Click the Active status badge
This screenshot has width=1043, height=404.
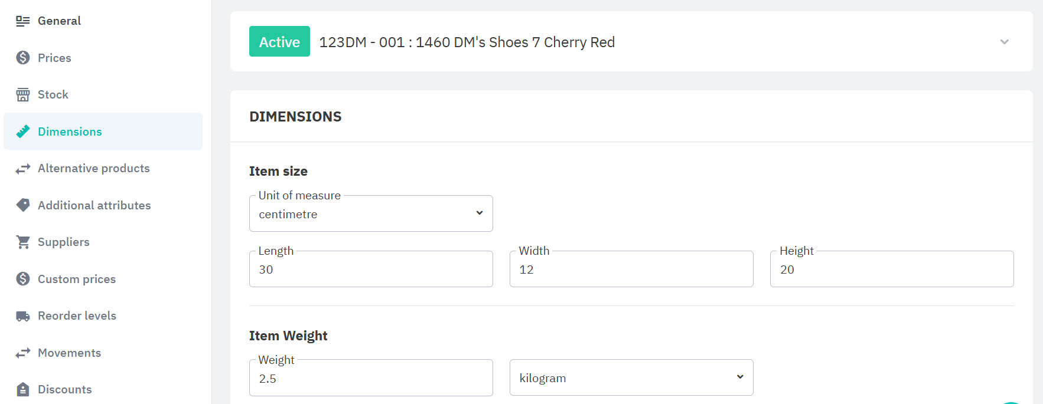pos(279,41)
